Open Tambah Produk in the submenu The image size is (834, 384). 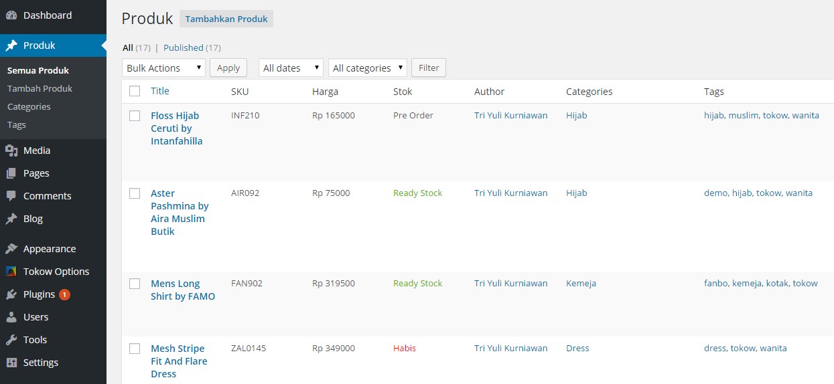(x=40, y=88)
